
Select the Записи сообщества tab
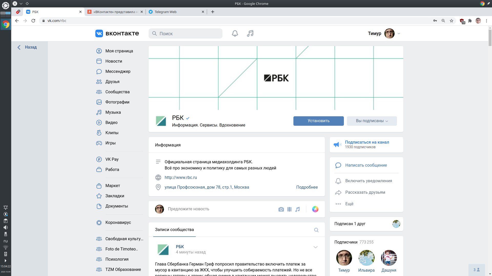coord(175,230)
